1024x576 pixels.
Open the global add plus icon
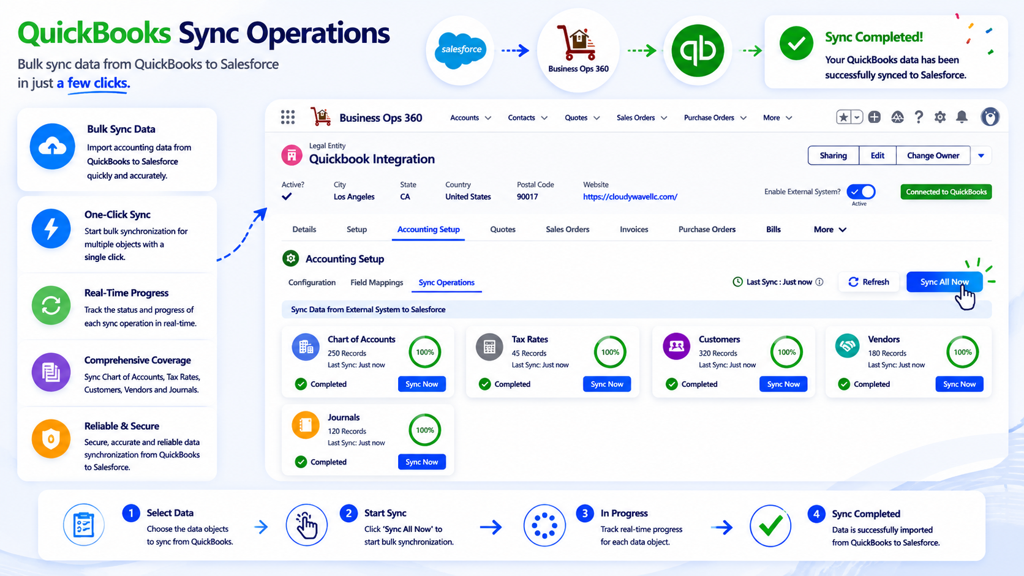click(875, 117)
